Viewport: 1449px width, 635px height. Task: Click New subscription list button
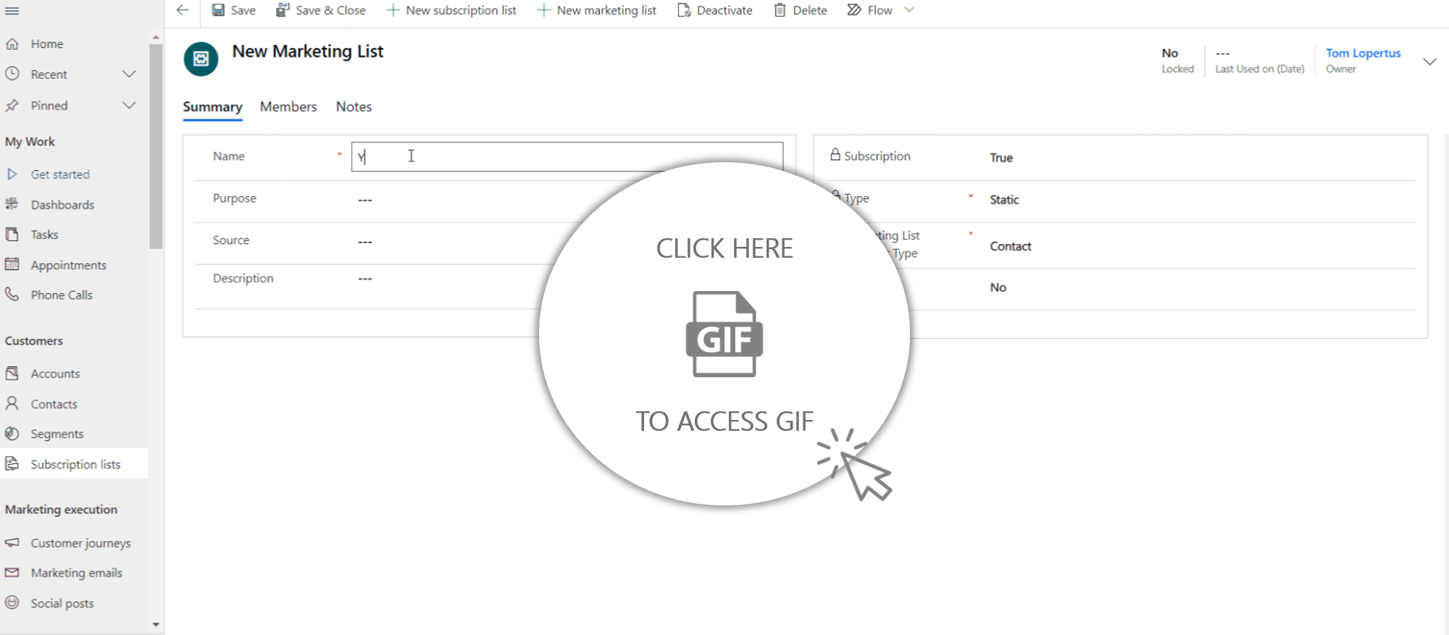click(451, 10)
